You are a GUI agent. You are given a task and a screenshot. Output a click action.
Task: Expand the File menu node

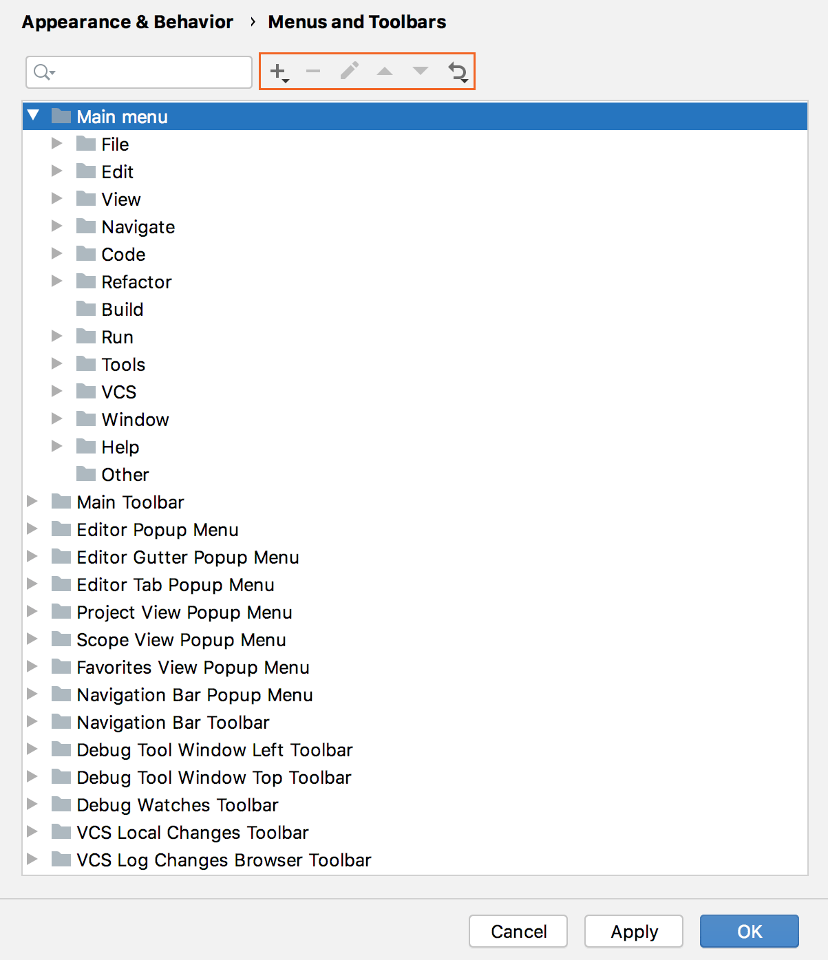pyautogui.click(x=56, y=143)
